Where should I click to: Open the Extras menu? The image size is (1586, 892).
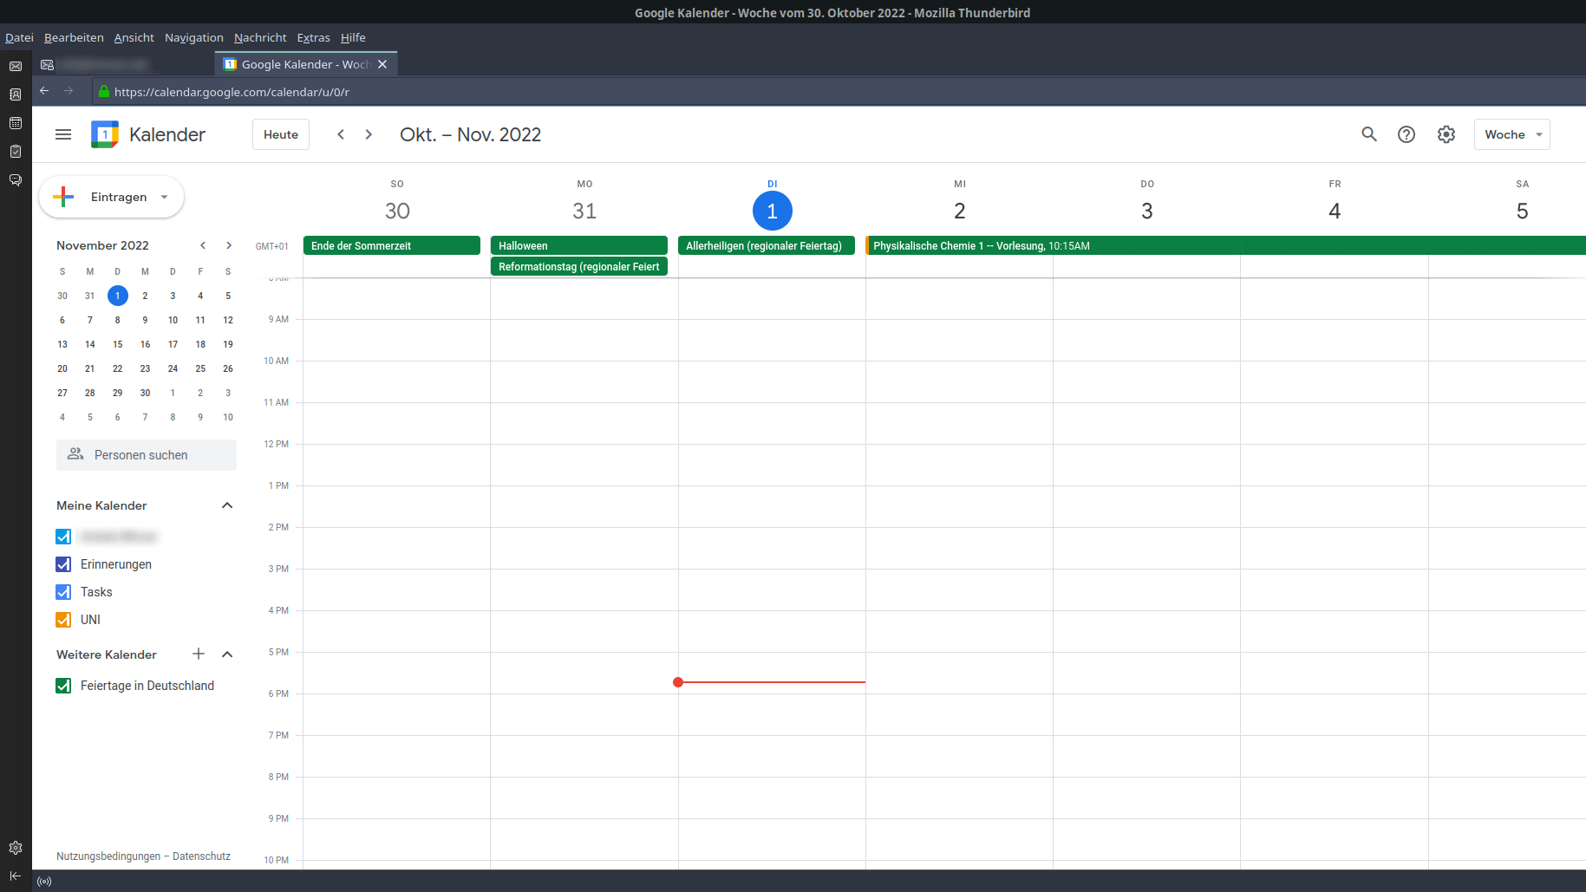point(313,37)
